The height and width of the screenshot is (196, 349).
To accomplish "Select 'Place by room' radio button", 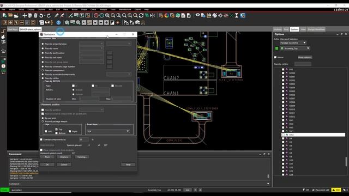I will (x=43, y=48).
